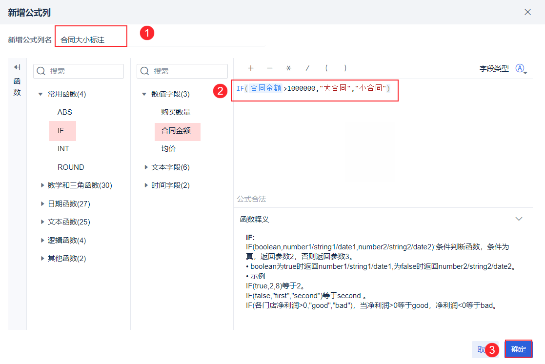
Task: Expand the 数学和三角函数(30) group
Action: pyautogui.click(x=42, y=185)
